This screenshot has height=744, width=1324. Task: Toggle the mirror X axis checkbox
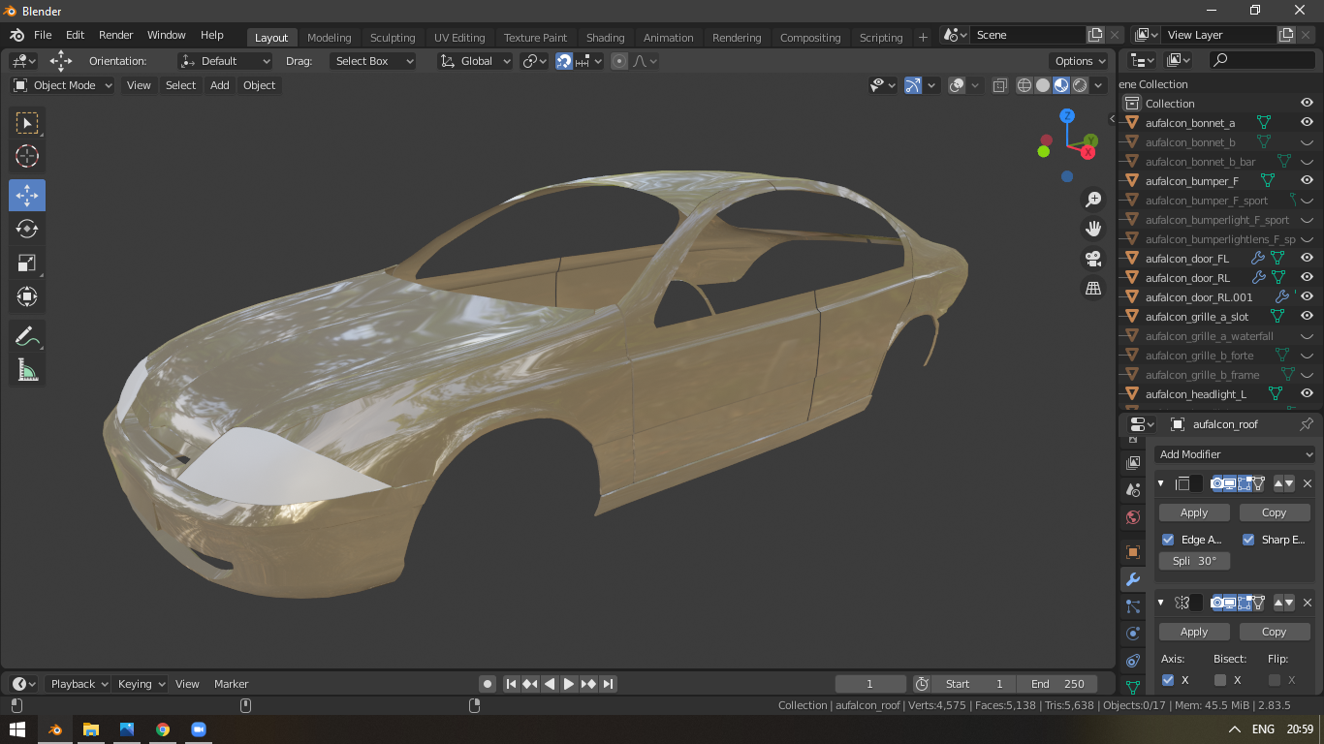(x=1168, y=680)
